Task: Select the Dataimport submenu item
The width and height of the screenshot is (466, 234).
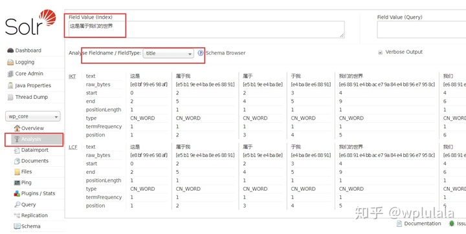Action: pos(35,150)
